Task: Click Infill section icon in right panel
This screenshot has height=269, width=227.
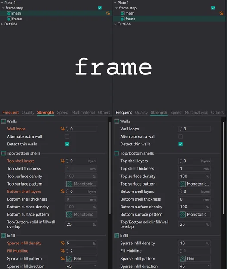Action: click(x=117, y=235)
